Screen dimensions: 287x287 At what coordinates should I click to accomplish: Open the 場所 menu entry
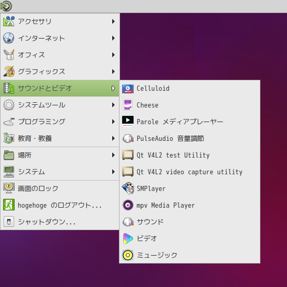click(x=60, y=155)
